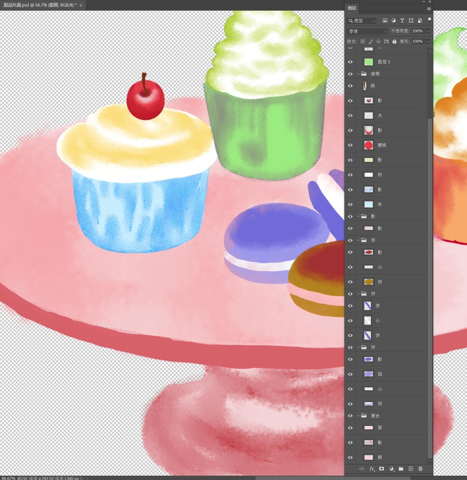Screen dimensions: 467x480
Task: Create a new fill or adjustment layer
Action: point(391,469)
